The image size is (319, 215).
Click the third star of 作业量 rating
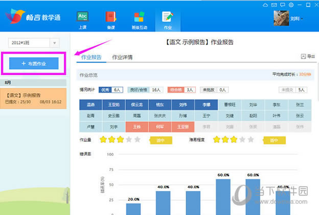point(121,139)
